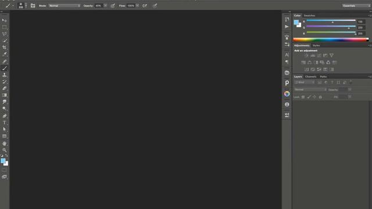Switch to the Swatches tab
Viewport: 372px width, 209px height.
[x=309, y=16]
